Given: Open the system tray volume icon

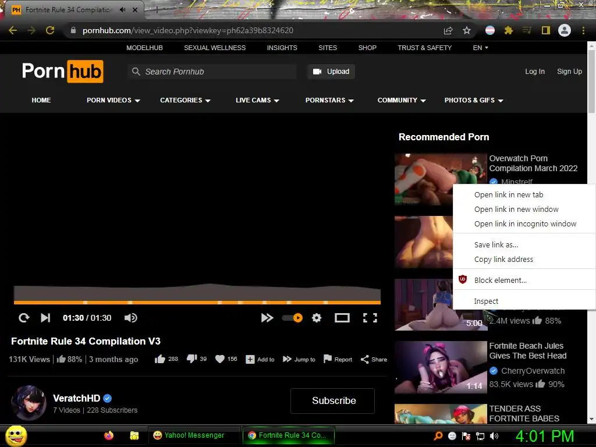Looking at the screenshot, I should 494,436.
